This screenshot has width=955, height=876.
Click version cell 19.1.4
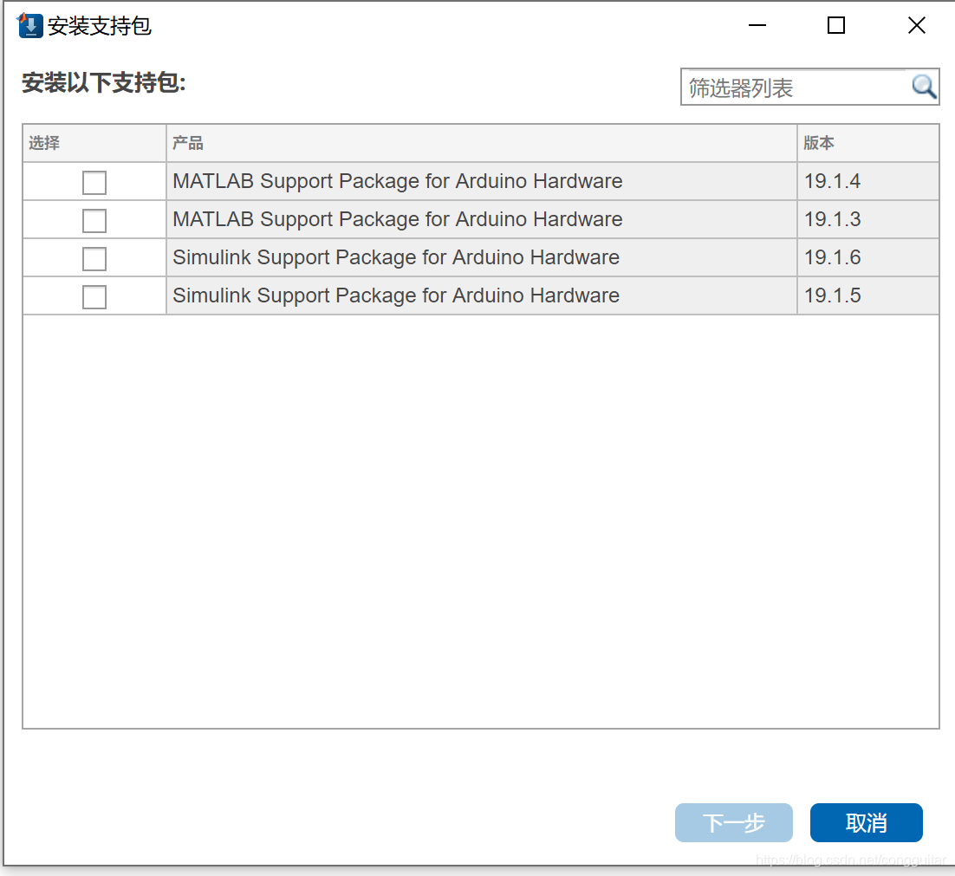tap(867, 181)
